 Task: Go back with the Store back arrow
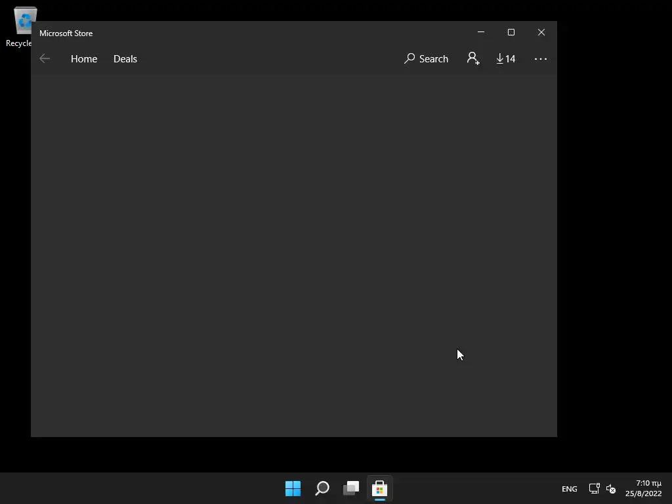(45, 58)
